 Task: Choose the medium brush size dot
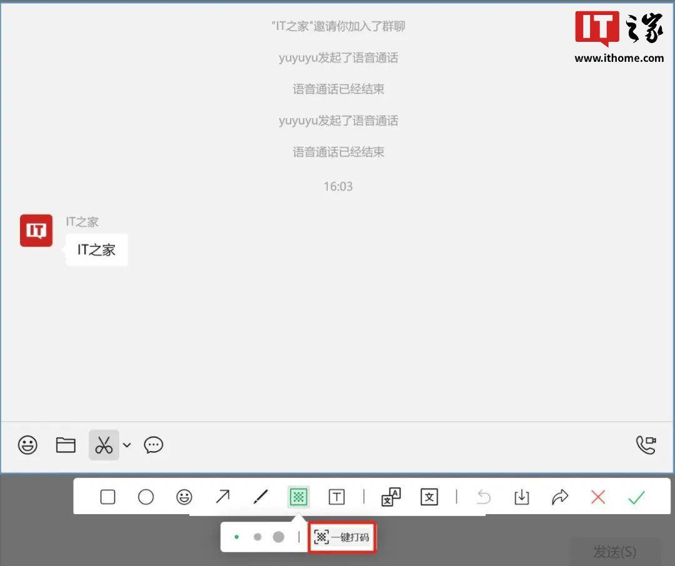coord(257,537)
